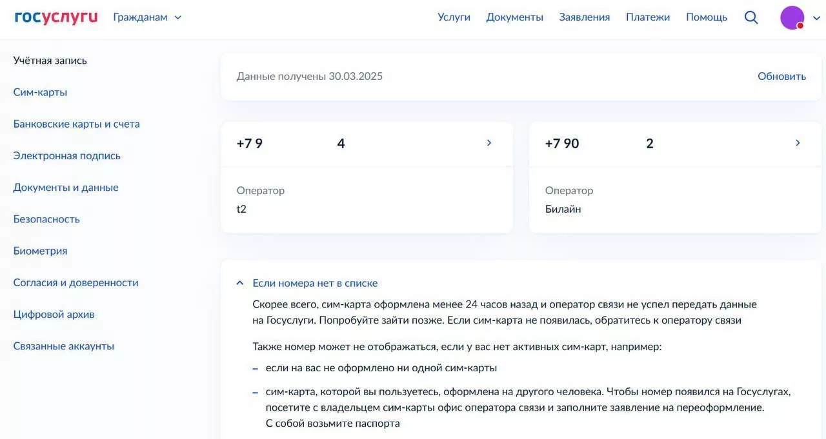
Task: Open Безопасность in the sidebar
Action: [46, 219]
